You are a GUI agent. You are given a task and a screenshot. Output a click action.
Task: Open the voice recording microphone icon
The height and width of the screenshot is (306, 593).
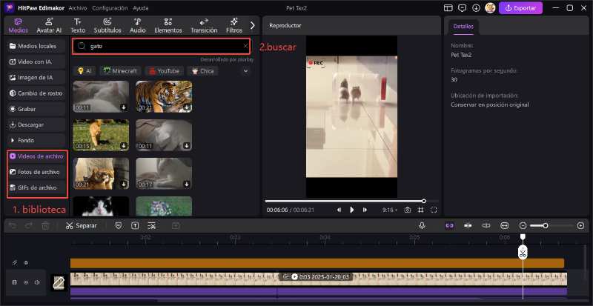tap(422, 225)
